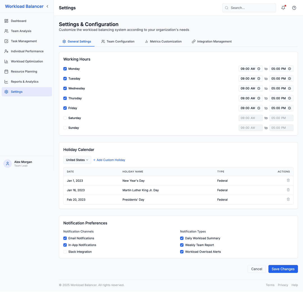
Task: Uncheck Monday working hours
Action: tap(65, 69)
